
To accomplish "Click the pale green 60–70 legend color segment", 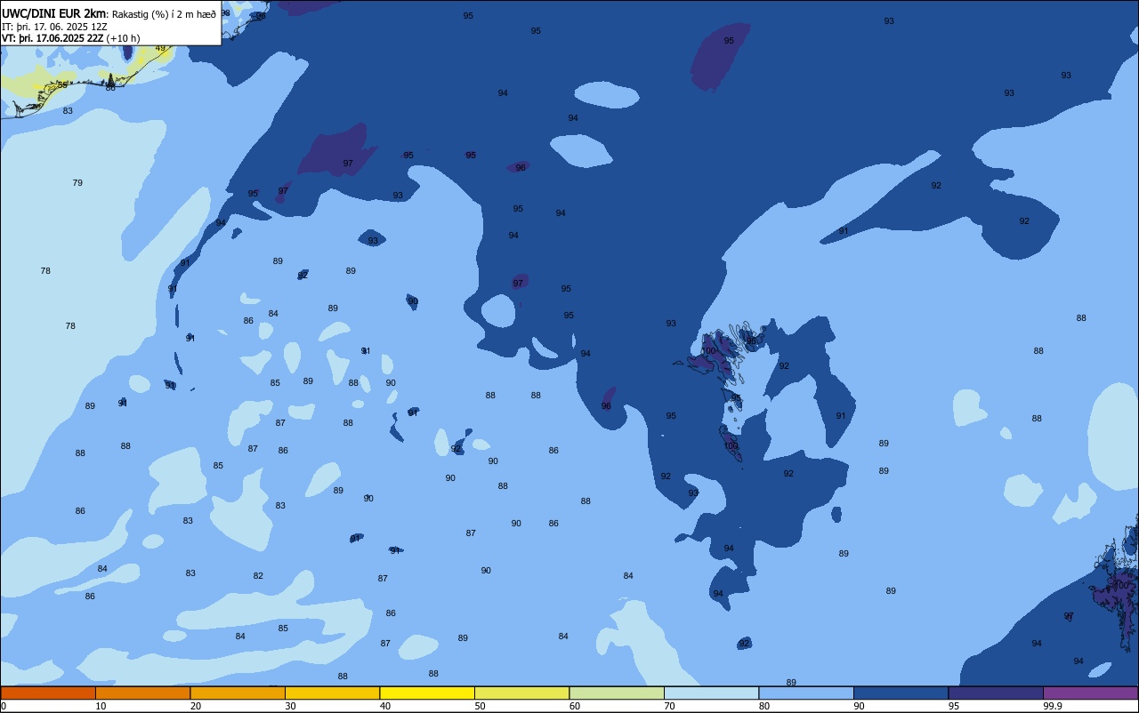I will pos(617,693).
